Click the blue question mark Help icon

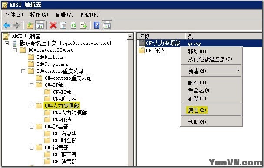click(97, 25)
